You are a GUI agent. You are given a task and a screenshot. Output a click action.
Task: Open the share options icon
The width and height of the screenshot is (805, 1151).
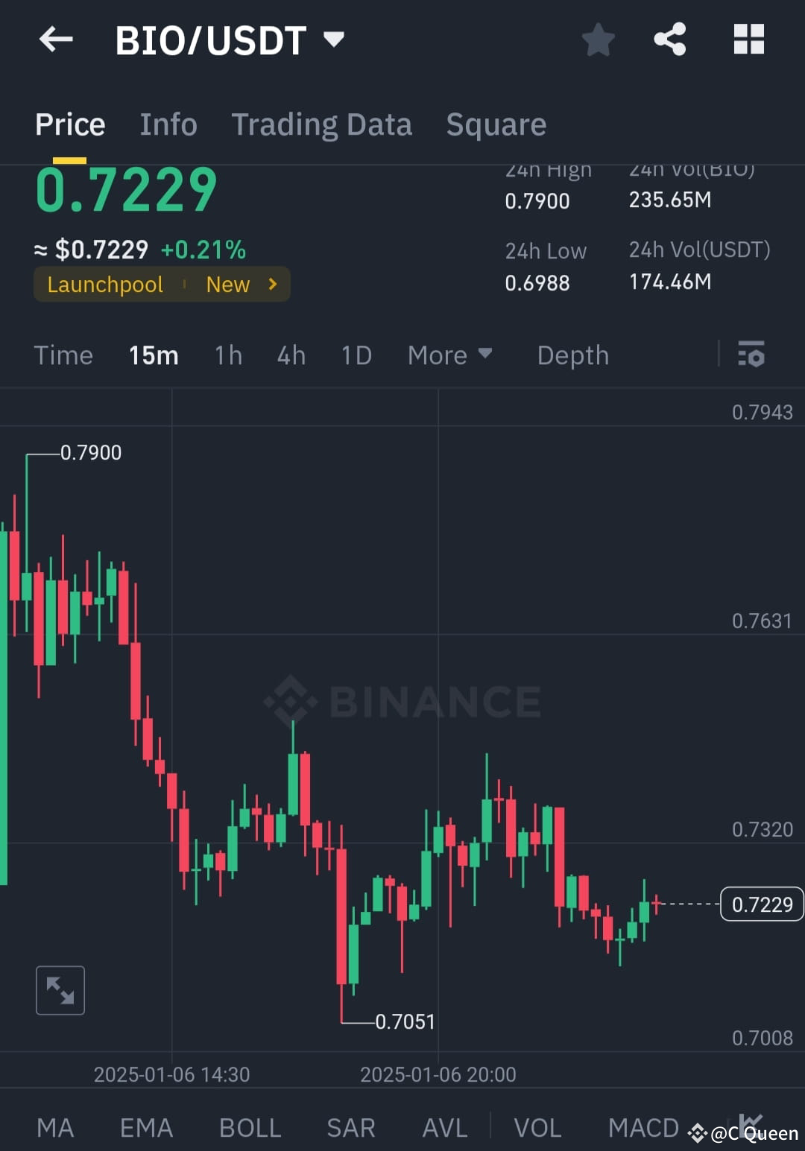coord(670,40)
